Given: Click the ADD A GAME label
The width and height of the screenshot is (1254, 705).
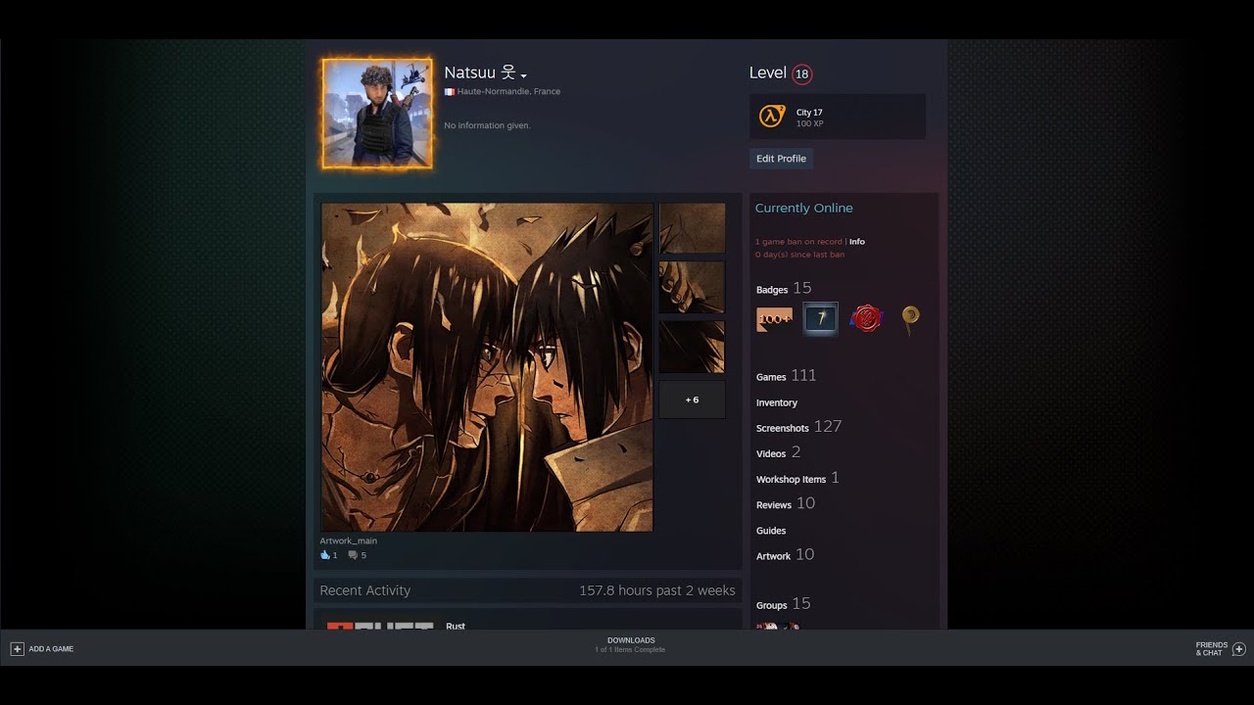Looking at the screenshot, I should point(51,649).
